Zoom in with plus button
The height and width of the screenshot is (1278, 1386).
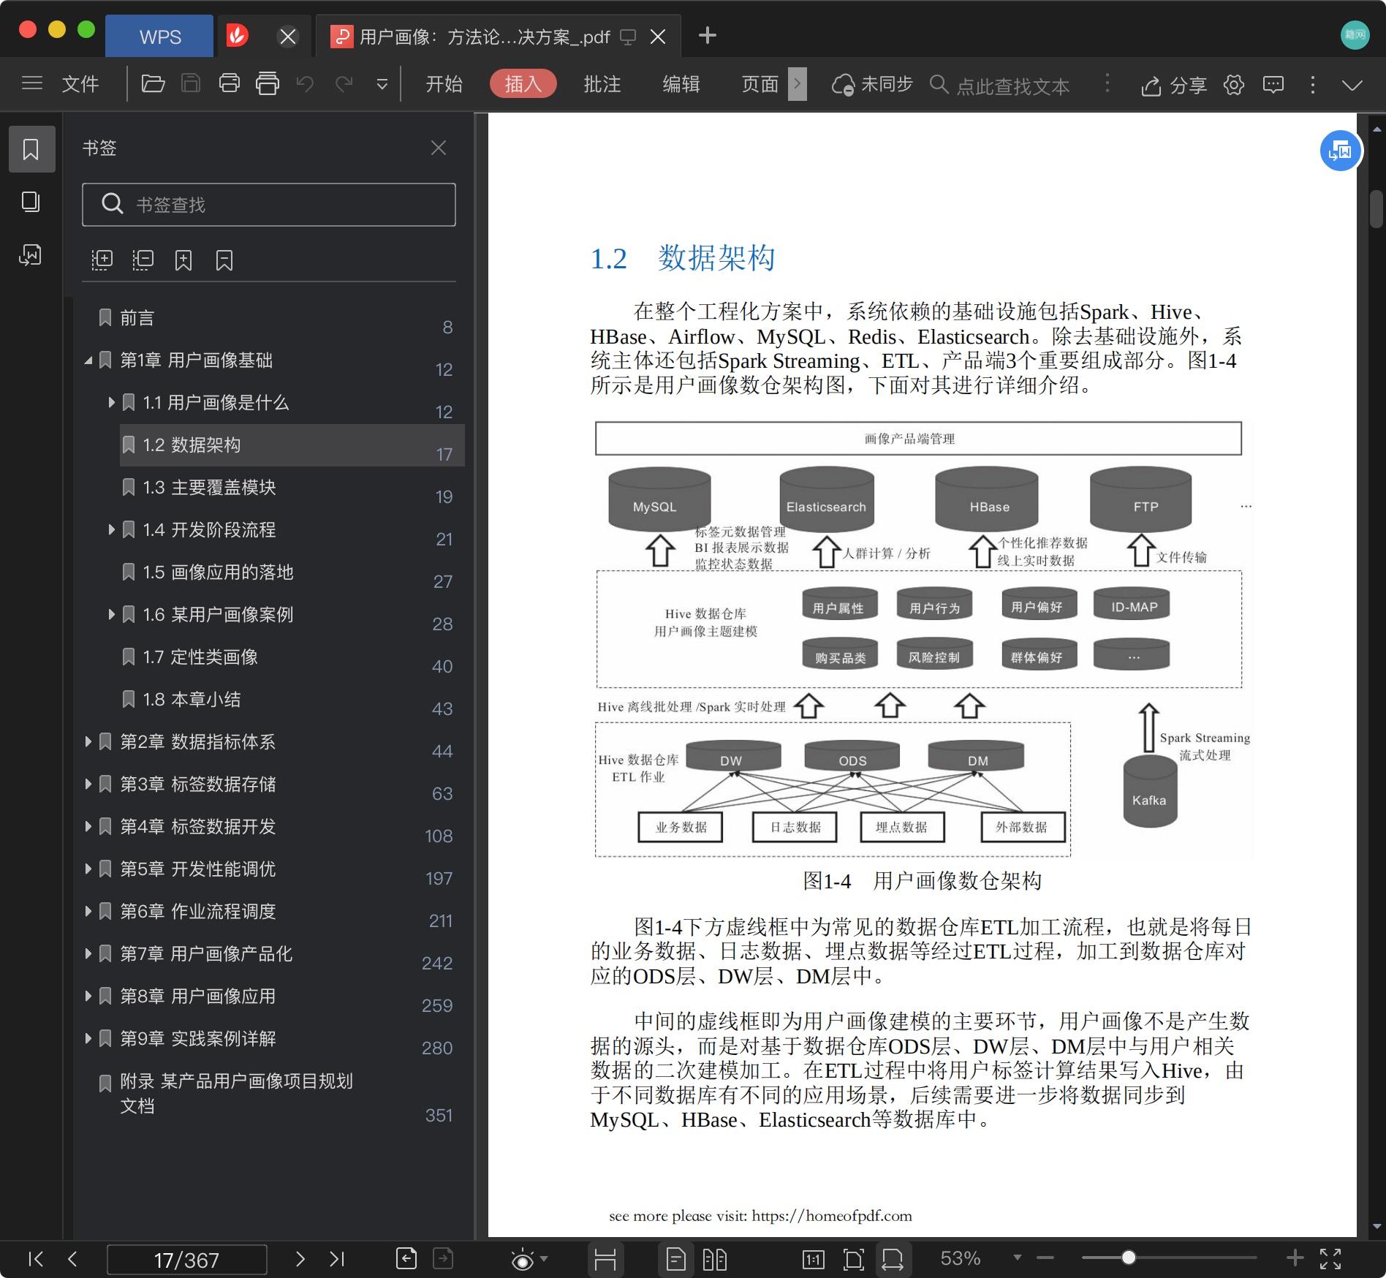(x=1295, y=1258)
